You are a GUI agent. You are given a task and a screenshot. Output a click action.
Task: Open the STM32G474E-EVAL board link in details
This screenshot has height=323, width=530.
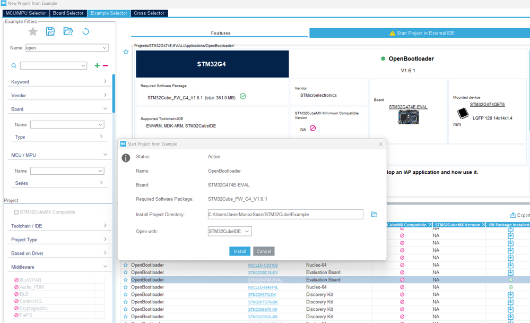click(408, 107)
